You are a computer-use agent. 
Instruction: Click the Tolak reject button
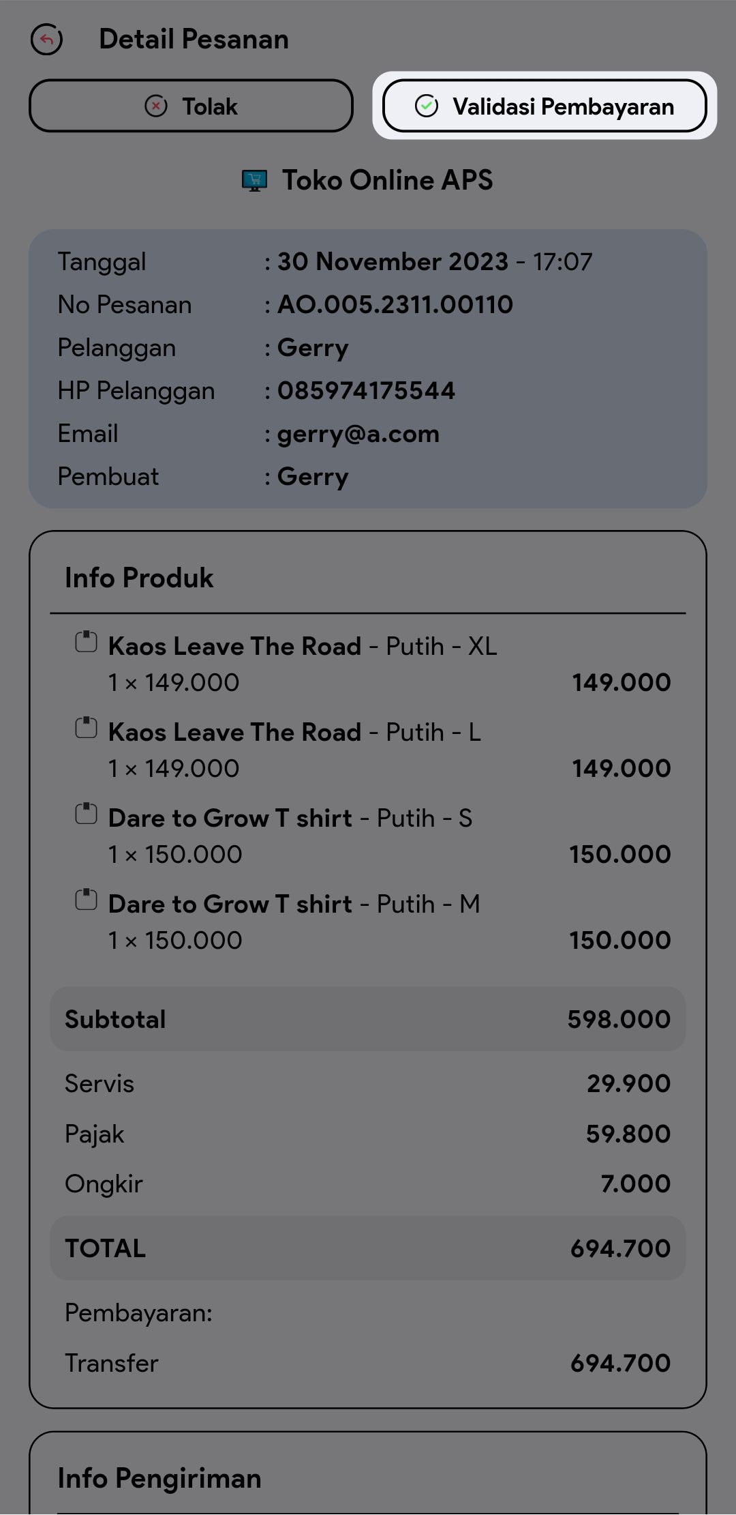pyautogui.click(x=191, y=106)
